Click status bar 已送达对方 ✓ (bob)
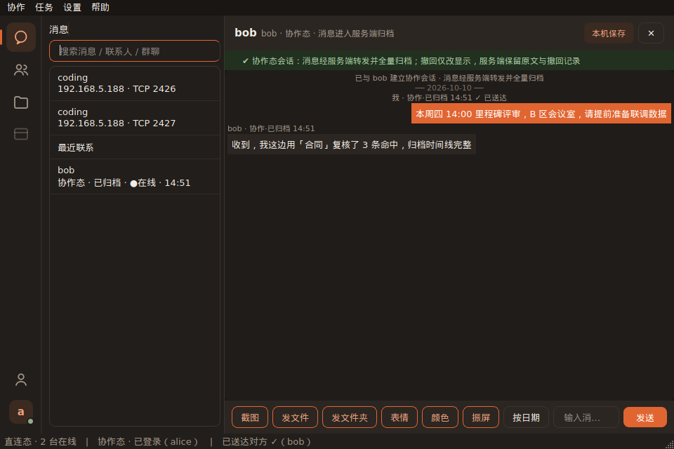This screenshot has height=449, width=674. coord(267,442)
